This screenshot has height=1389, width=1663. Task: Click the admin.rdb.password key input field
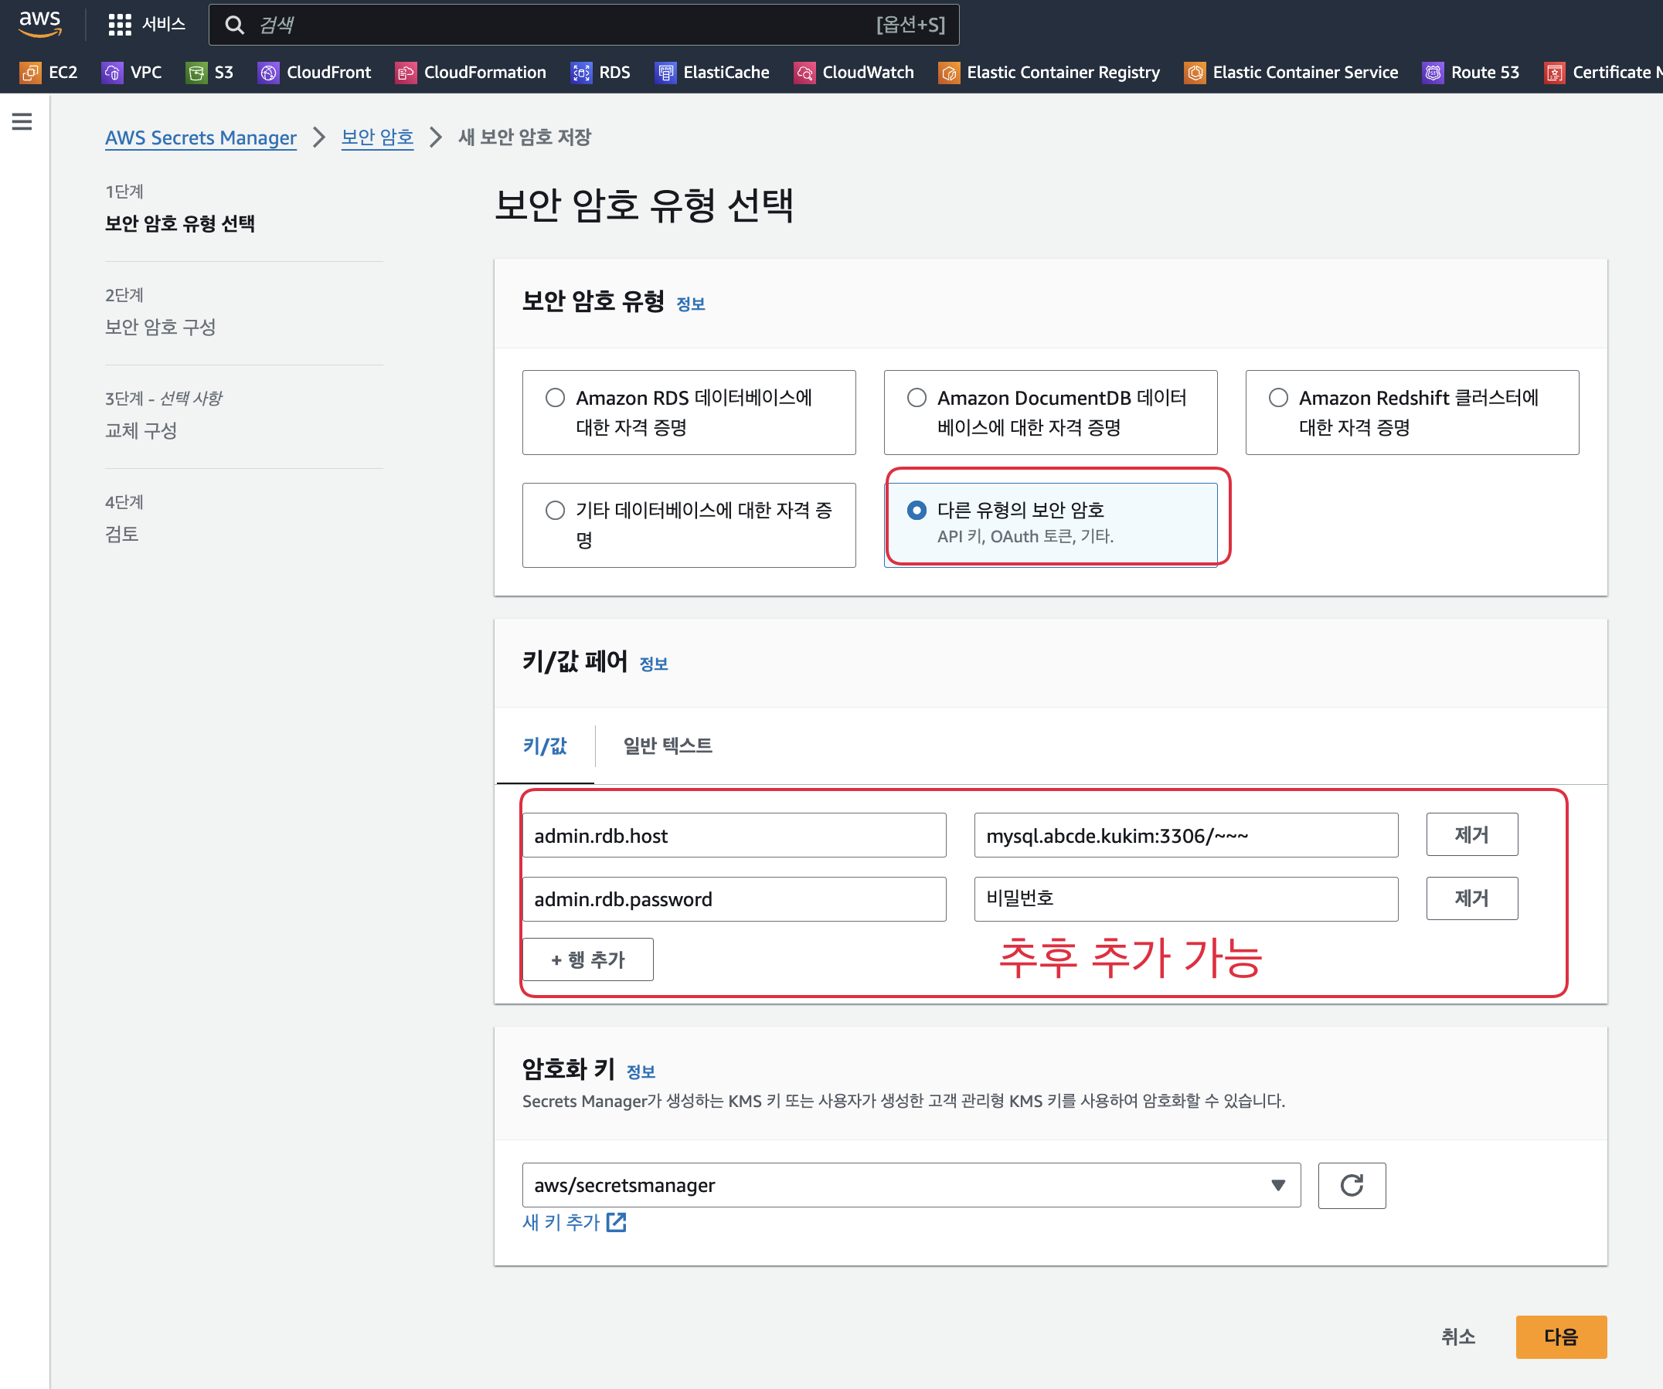point(733,899)
